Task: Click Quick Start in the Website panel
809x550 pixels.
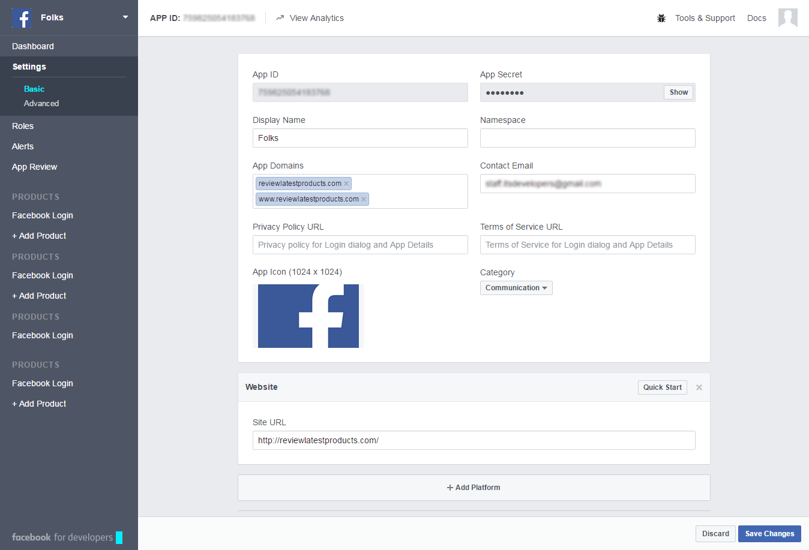Action: 663,387
